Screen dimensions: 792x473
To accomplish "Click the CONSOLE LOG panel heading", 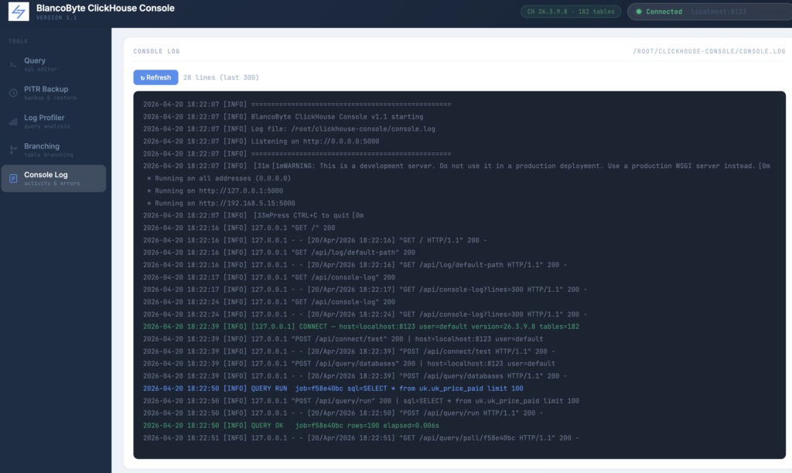I will (x=156, y=52).
